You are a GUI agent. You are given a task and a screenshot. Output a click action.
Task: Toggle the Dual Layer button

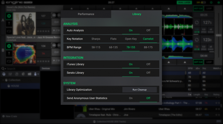click(184, 3)
